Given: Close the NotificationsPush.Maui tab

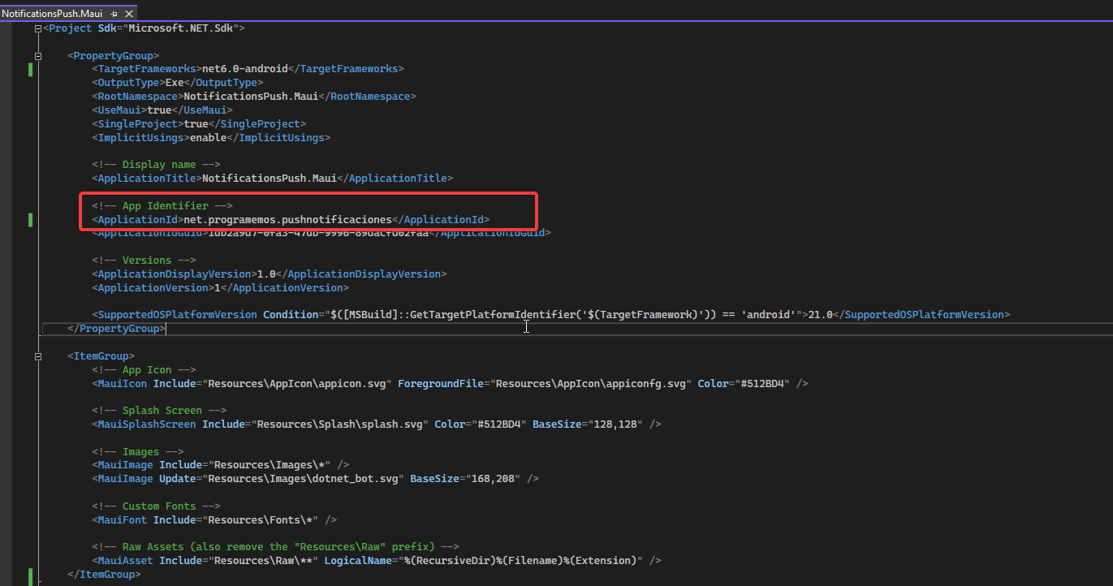Looking at the screenshot, I should (x=129, y=13).
